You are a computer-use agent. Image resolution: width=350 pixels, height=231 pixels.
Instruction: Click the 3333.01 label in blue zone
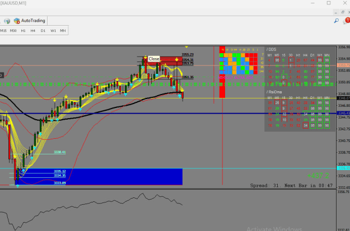[x=59, y=183]
